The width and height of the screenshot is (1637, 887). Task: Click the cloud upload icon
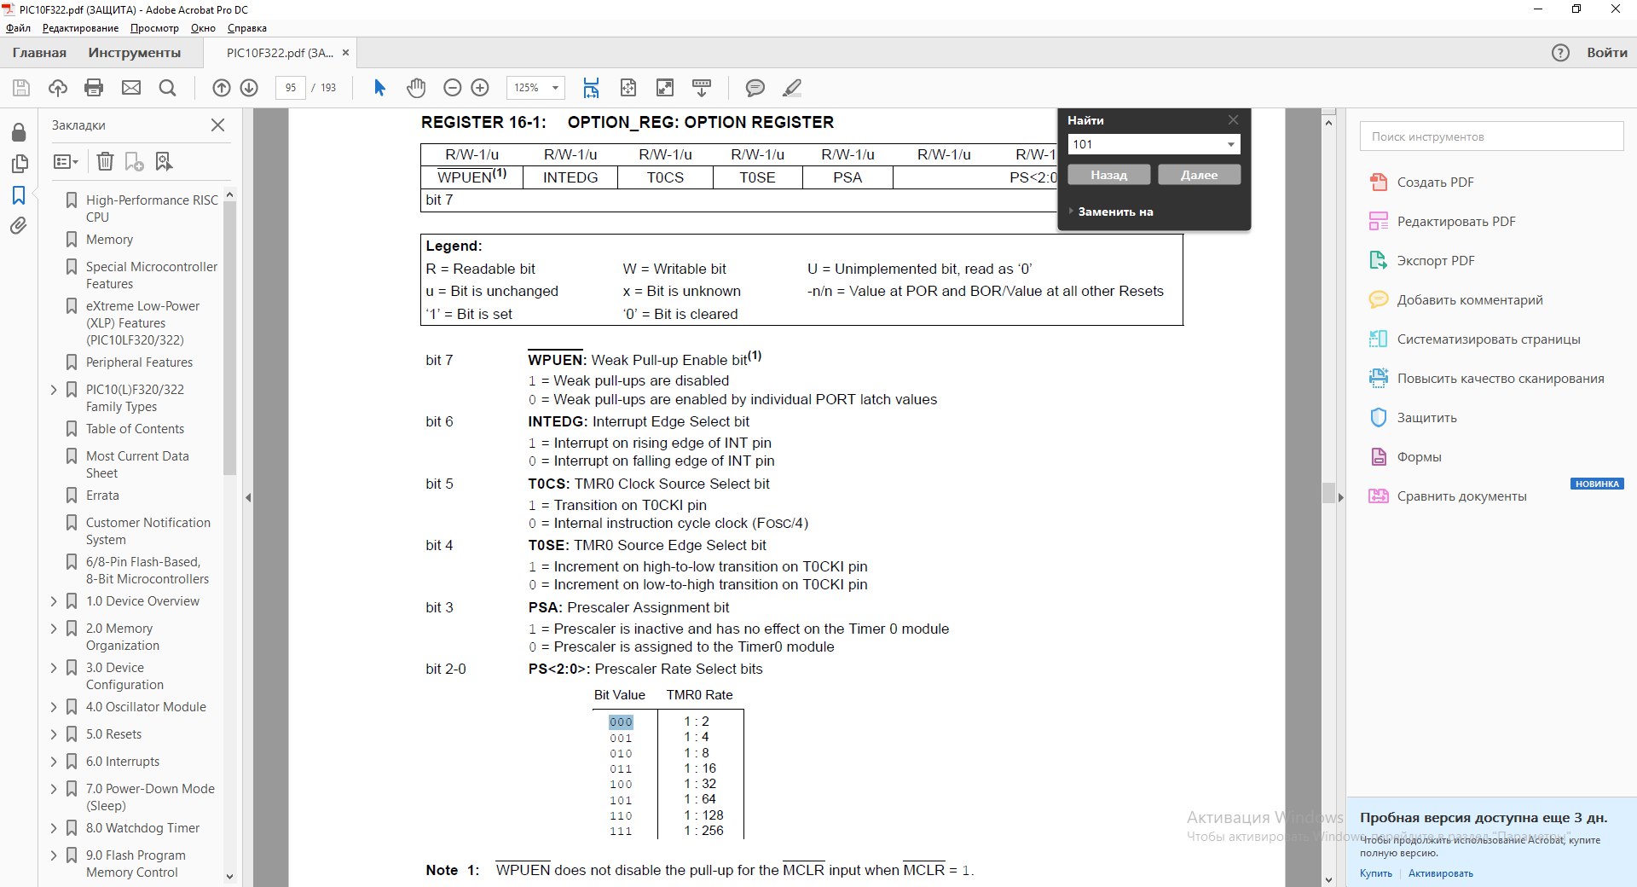tap(58, 88)
